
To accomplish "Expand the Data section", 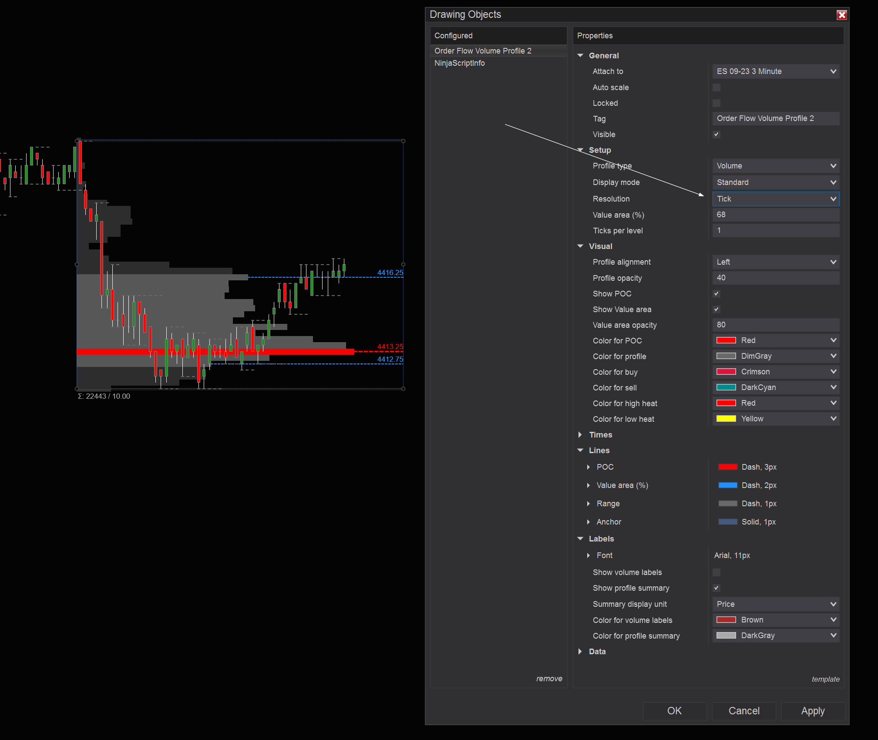I will pyautogui.click(x=580, y=652).
